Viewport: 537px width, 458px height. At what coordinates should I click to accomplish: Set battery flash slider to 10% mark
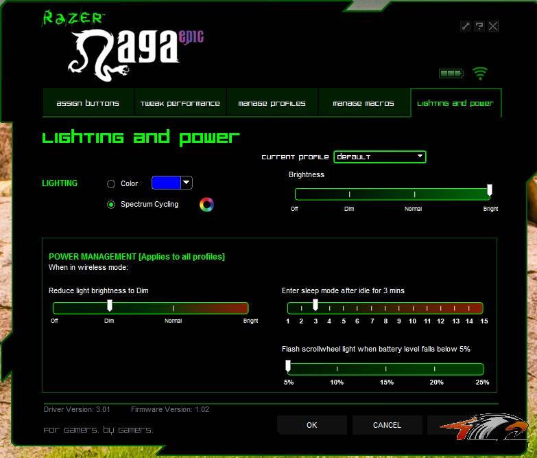337,369
